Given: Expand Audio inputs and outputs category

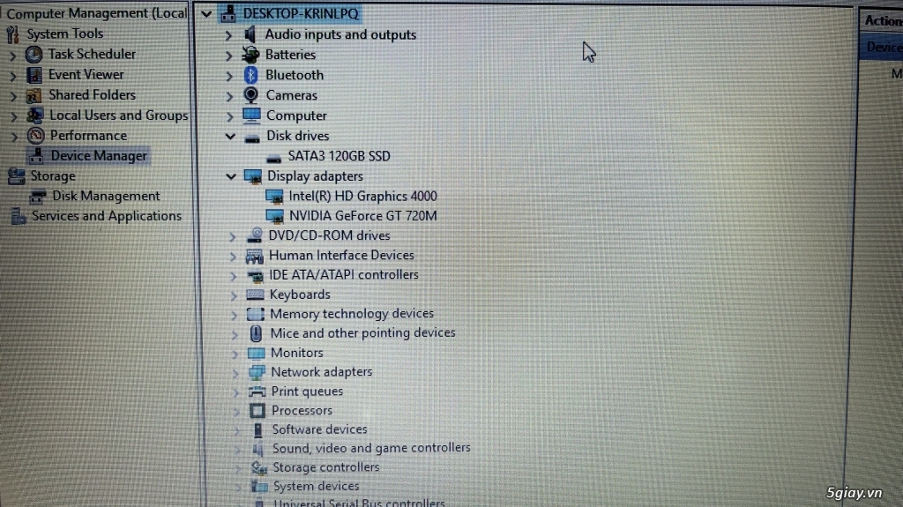Looking at the screenshot, I should click(x=228, y=35).
